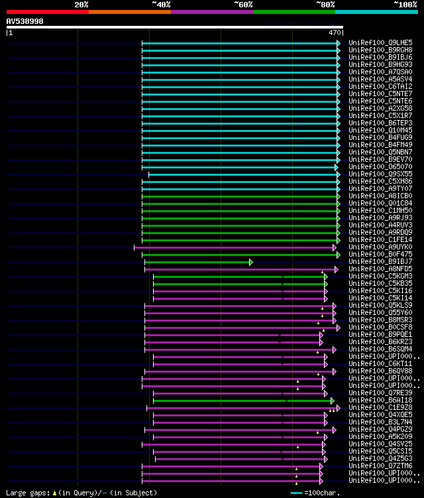Select hit label UniRef100_Q01C84
Viewport: 424px width, 498px height.
[380, 204]
